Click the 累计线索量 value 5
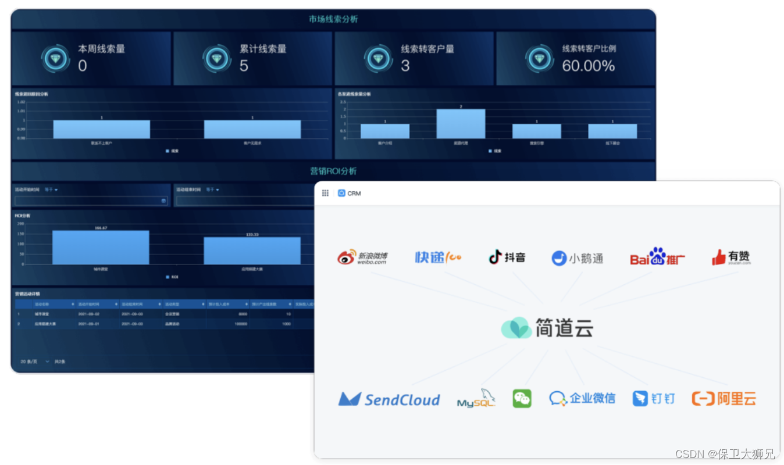The width and height of the screenshot is (784, 465). point(244,66)
